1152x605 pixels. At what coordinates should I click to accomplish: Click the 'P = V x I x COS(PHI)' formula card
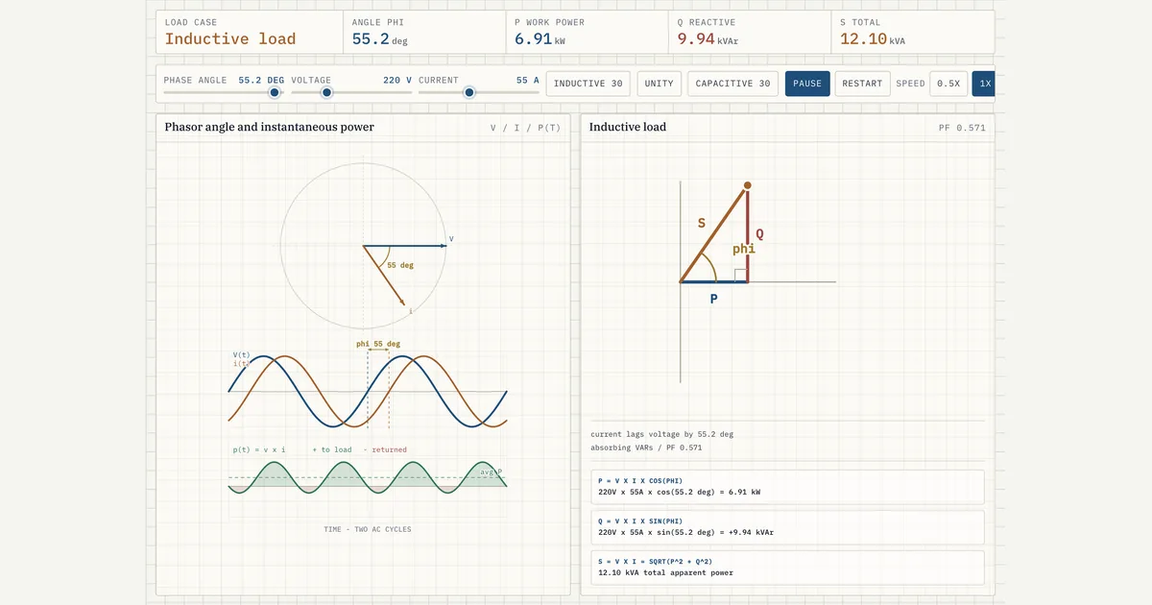[x=787, y=487]
